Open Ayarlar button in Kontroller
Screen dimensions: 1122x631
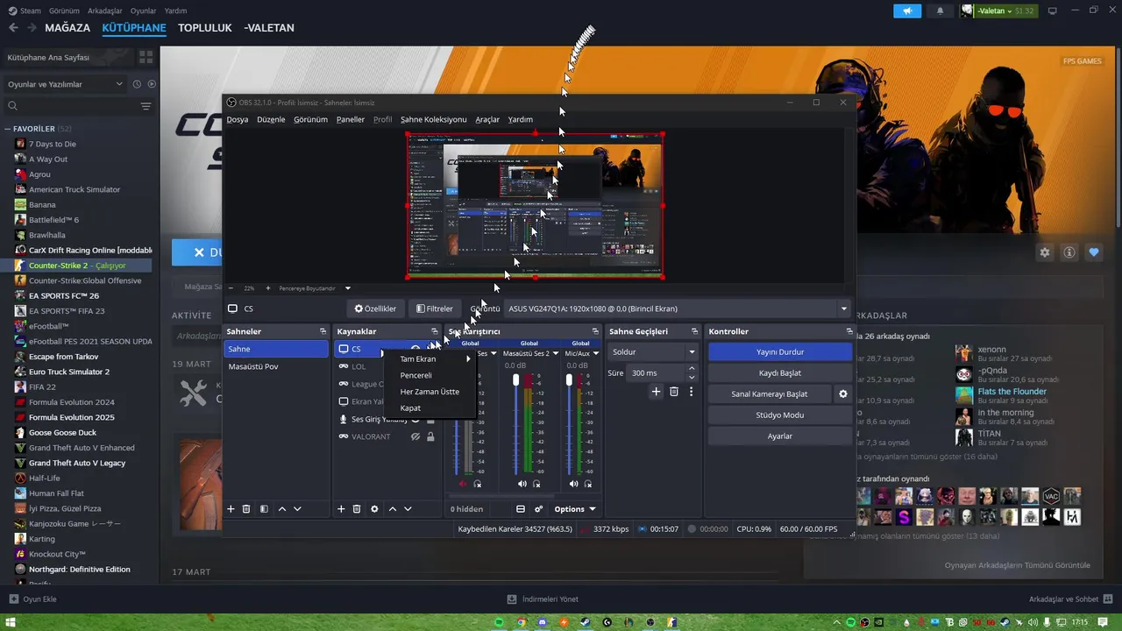780,436
